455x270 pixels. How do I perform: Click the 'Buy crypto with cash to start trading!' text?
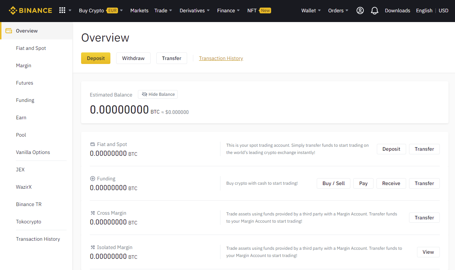(x=262, y=183)
